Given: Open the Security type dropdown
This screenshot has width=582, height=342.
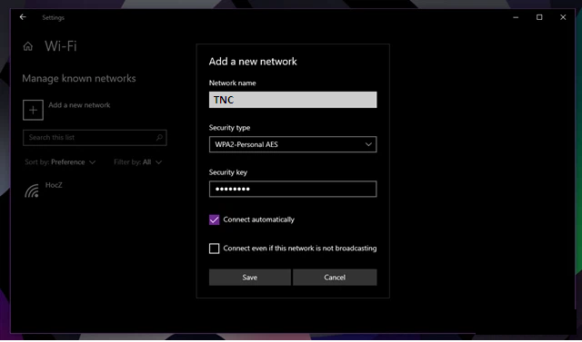Looking at the screenshot, I should pos(293,144).
